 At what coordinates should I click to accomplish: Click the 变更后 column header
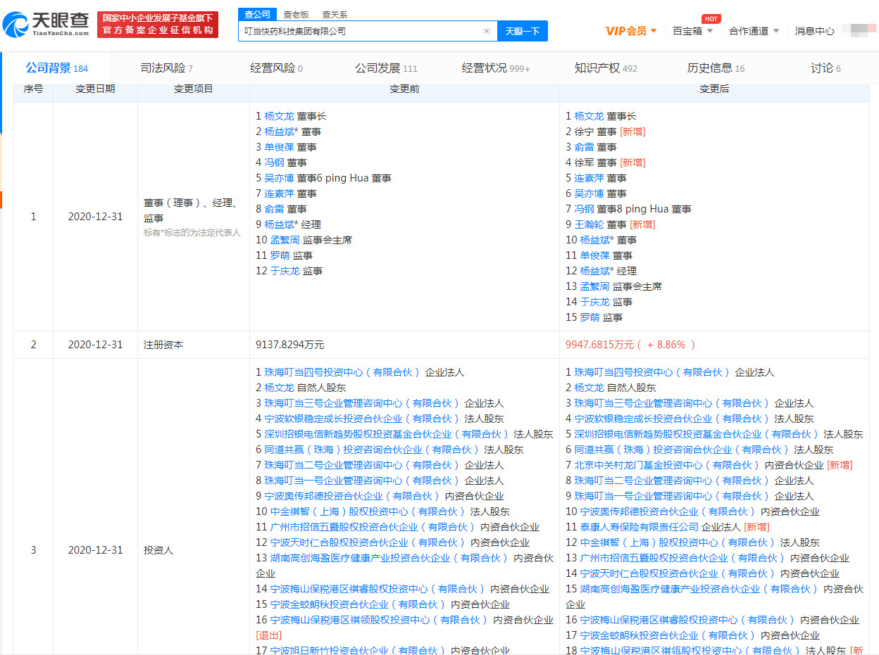[x=714, y=89]
